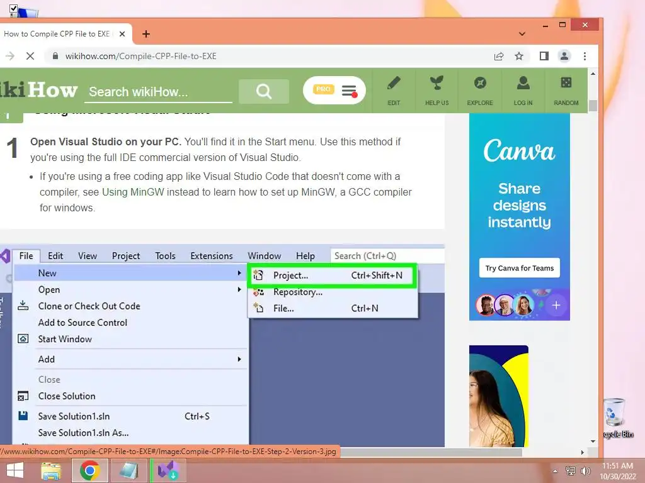Open the tab search chevron in the title bar

[x=522, y=34]
